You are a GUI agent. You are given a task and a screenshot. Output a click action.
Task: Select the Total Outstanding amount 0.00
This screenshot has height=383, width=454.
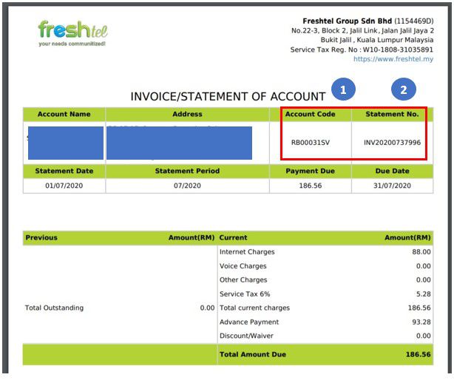point(207,308)
